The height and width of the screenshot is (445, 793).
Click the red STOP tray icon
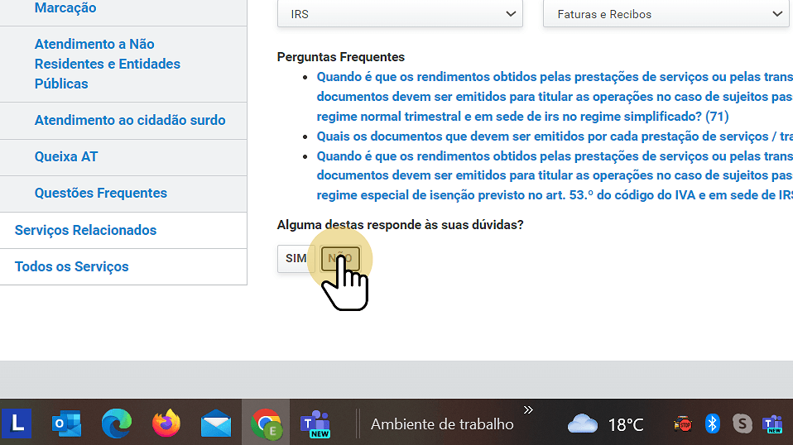tap(683, 423)
